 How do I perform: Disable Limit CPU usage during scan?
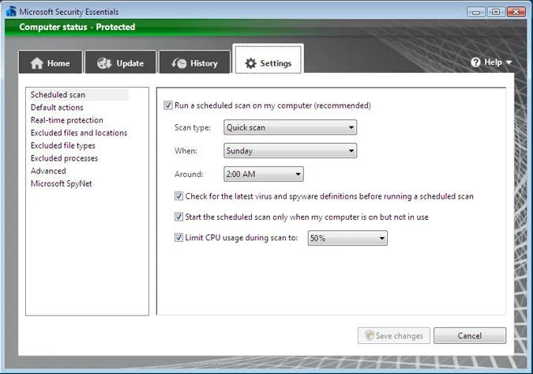(178, 237)
